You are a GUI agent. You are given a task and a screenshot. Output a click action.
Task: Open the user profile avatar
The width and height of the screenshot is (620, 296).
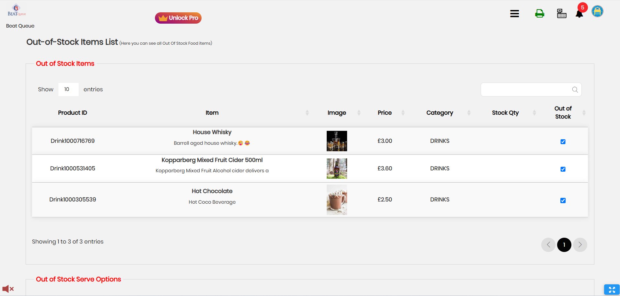[x=597, y=11]
